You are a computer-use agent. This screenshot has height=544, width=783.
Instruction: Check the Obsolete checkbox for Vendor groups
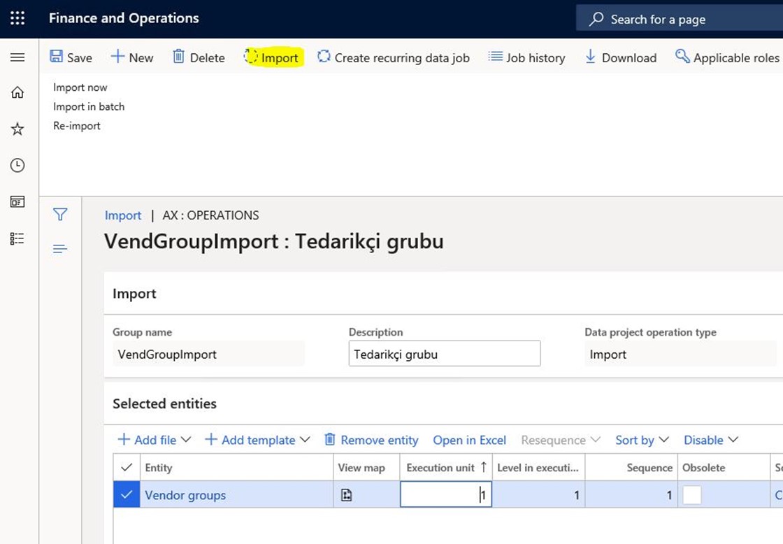click(691, 495)
